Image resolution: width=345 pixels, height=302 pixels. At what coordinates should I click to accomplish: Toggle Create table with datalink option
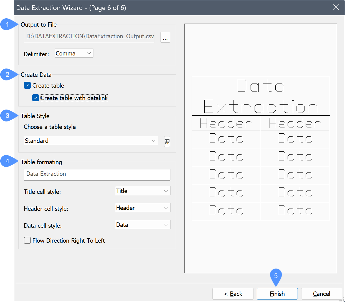[36, 98]
